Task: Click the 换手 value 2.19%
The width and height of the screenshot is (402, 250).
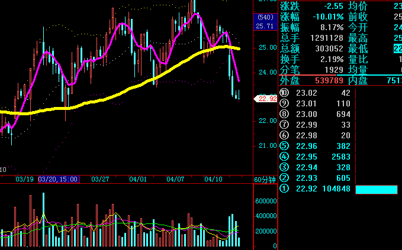Action: (332, 59)
